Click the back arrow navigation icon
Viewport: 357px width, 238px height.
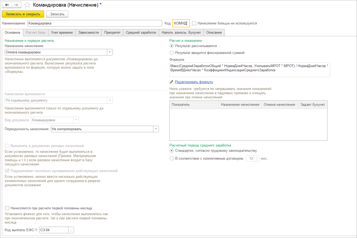(x=7, y=5)
